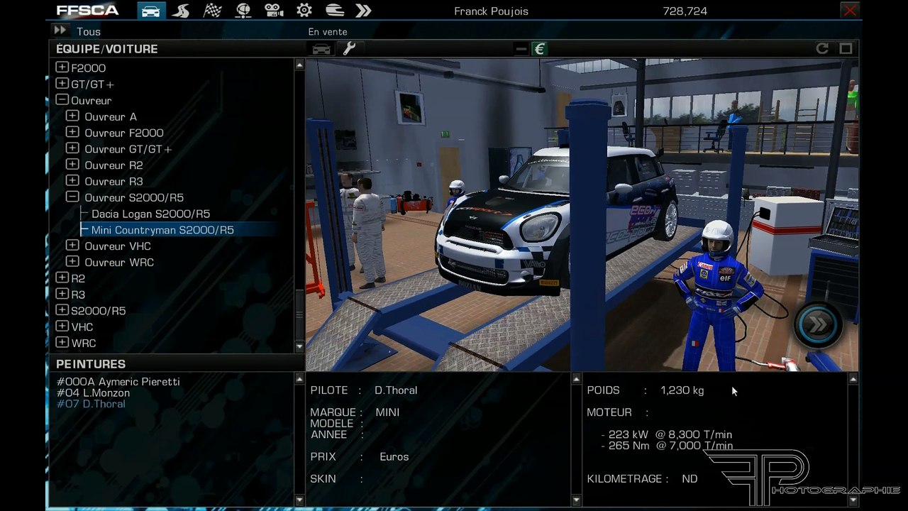
Task: Click the Tous filter label
Action: click(89, 32)
